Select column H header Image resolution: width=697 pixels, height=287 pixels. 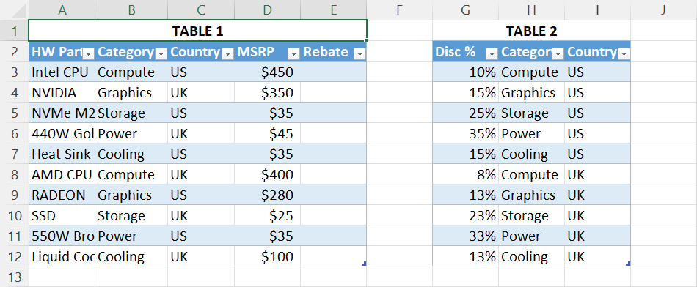[x=532, y=10]
